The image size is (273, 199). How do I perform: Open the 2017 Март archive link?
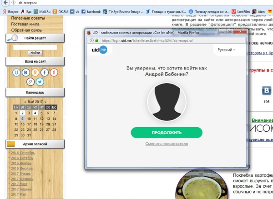click(x=19, y=184)
